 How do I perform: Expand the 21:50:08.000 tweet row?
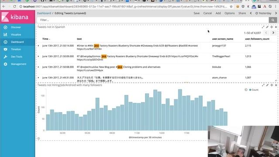(38, 67)
